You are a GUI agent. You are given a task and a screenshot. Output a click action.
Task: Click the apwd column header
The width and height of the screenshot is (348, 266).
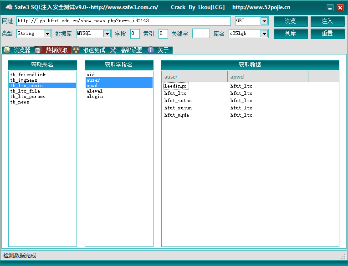(268, 77)
